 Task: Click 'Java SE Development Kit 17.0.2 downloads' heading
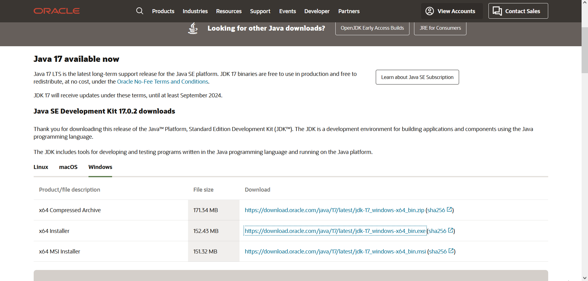(104, 111)
